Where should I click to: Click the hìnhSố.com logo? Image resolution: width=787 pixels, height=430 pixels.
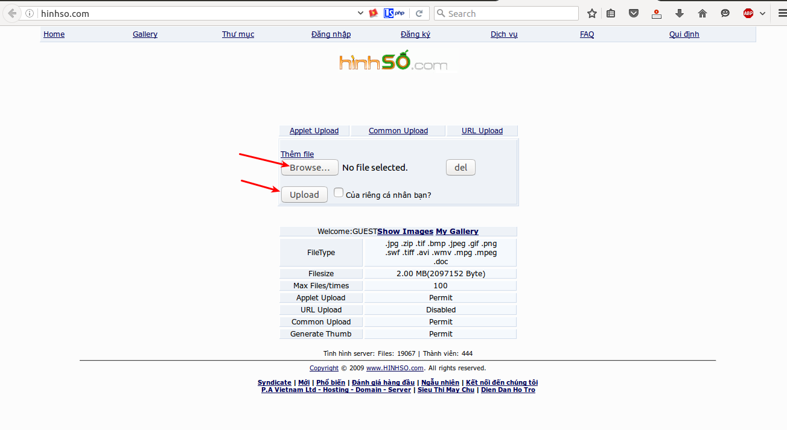pos(393,62)
